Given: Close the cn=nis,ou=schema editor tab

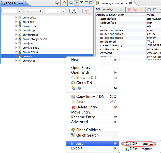Looking at the screenshot, I should click(x=130, y=3).
